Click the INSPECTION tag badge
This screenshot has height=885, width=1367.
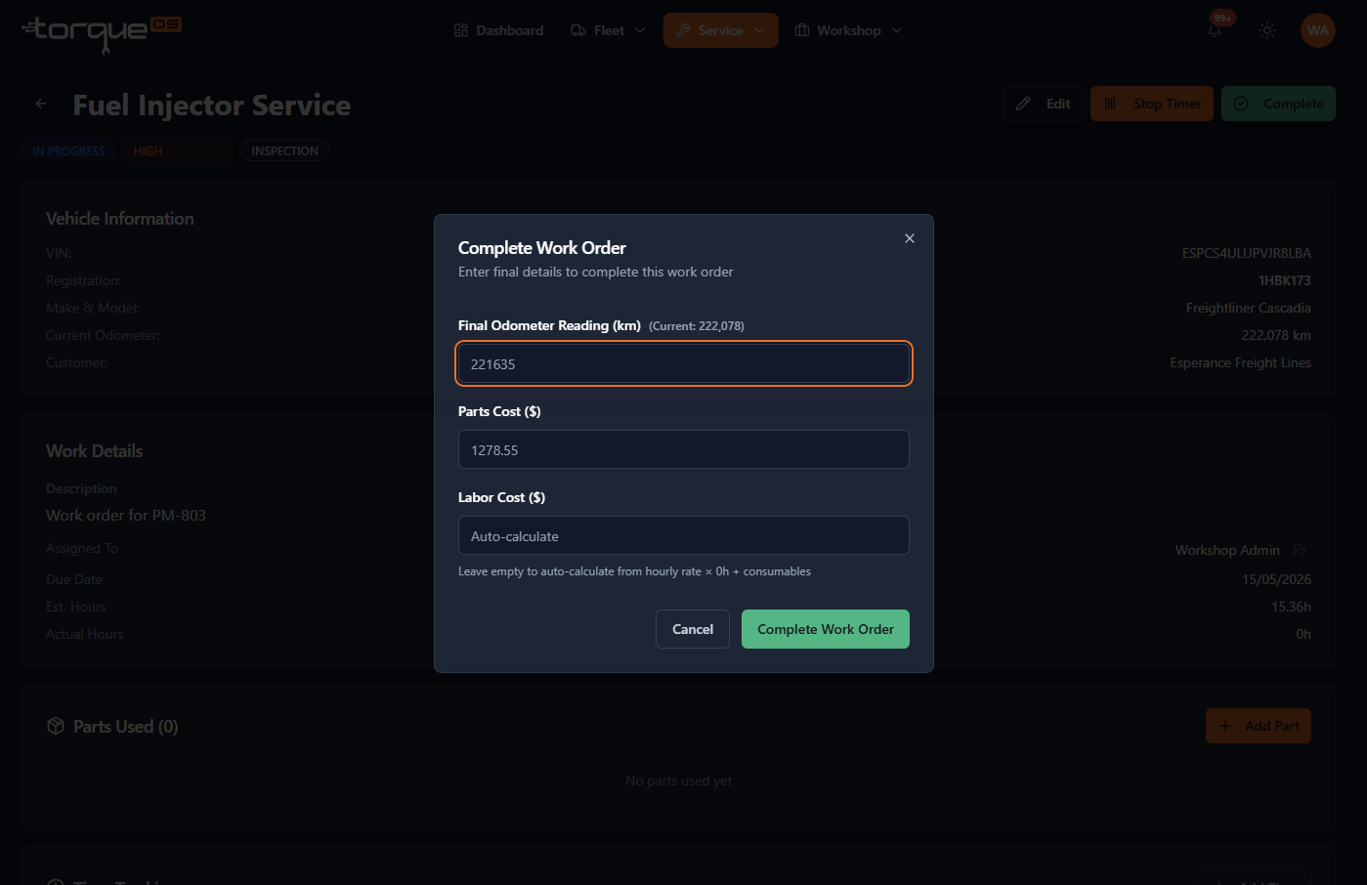click(284, 150)
